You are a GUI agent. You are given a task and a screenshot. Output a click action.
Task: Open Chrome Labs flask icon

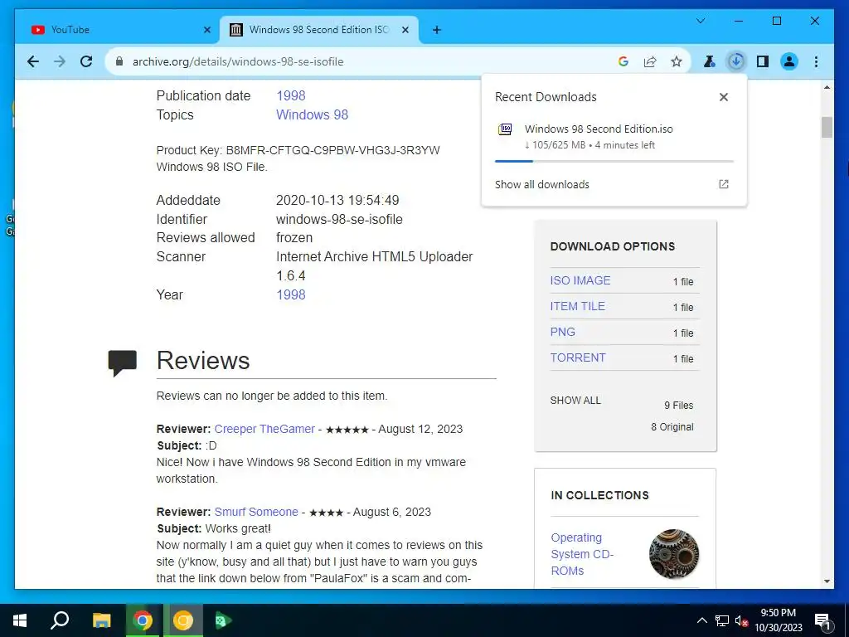coord(710,61)
